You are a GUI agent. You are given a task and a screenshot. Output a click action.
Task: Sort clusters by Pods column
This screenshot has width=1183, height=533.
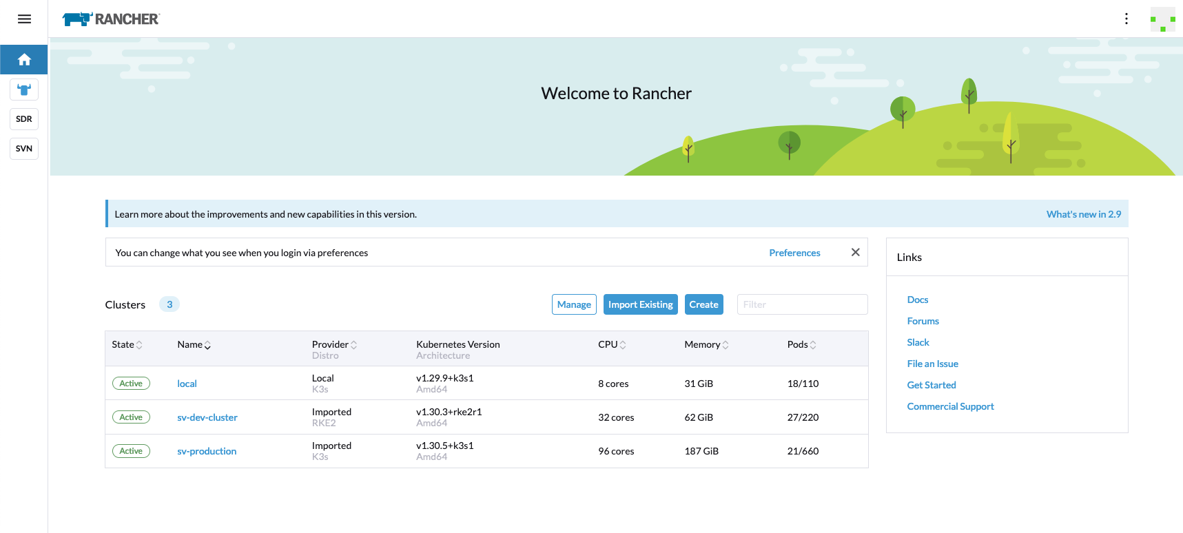[x=802, y=344]
